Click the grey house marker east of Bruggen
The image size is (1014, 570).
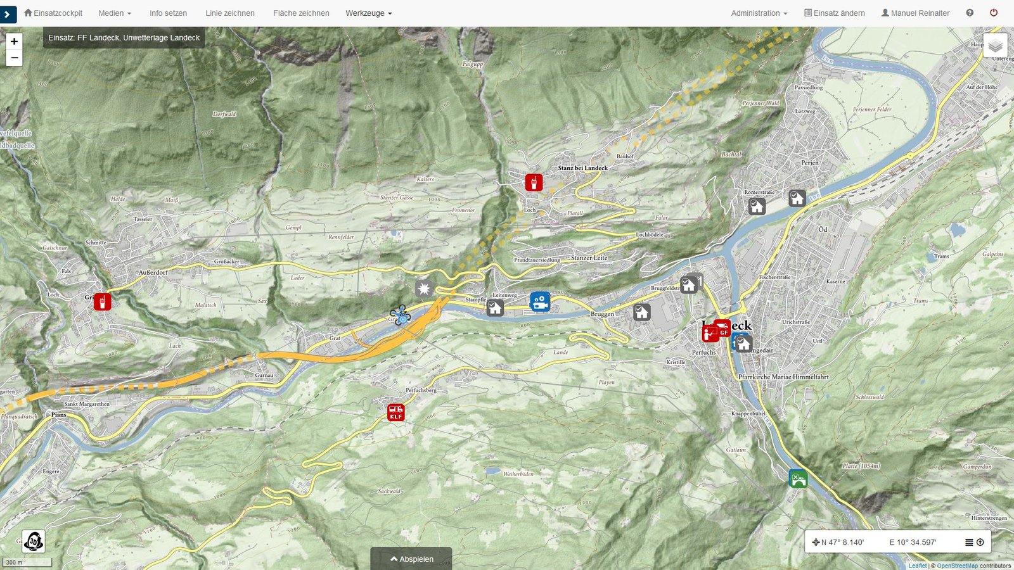[641, 312]
